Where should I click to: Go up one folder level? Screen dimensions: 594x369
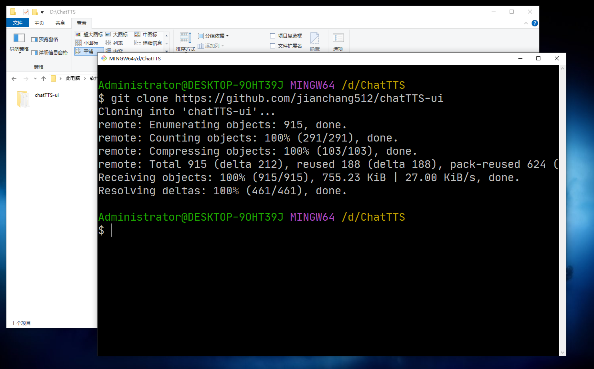tap(44, 78)
